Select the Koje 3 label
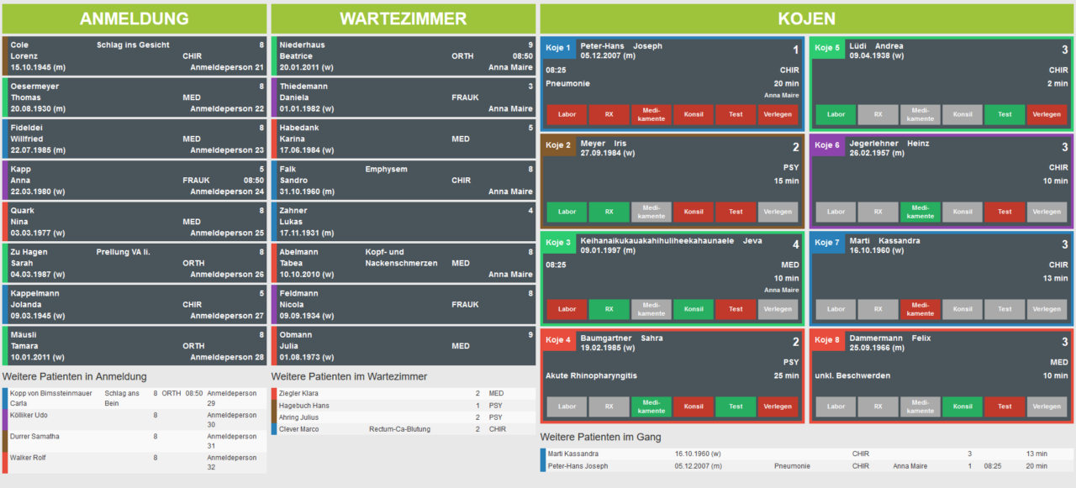The height and width of the screenshot is (488, 1076). (x=558, y=243)
